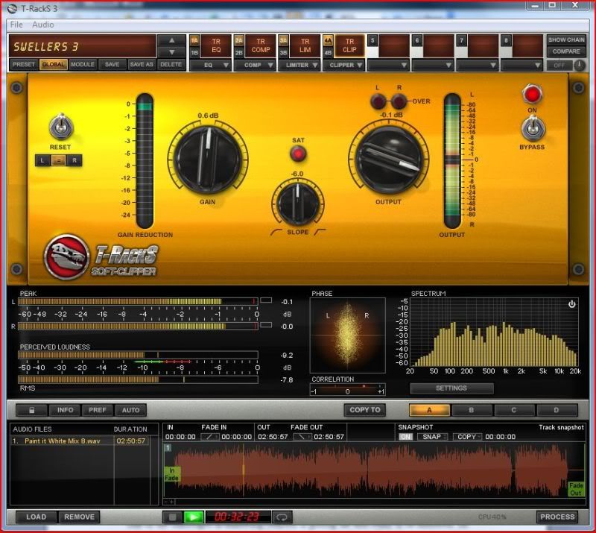Flip the RESET toggle switch
Viewport: 596px width, 533px height.
point(61,127)
